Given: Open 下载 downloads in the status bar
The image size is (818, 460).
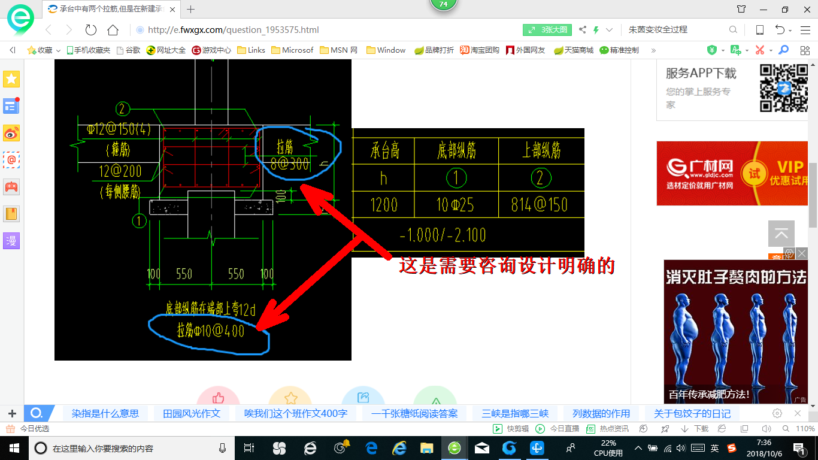Looking at the screenshot, I should [695, 429].
